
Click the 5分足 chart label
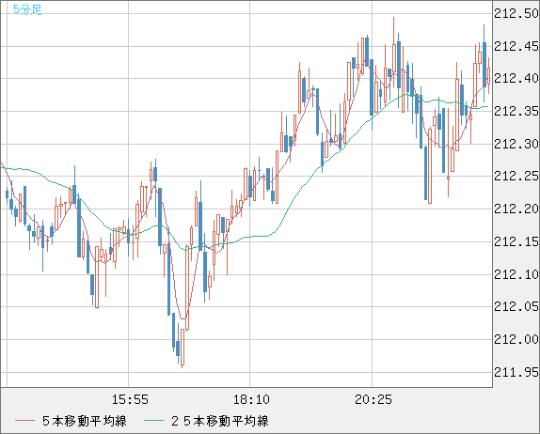27,9
